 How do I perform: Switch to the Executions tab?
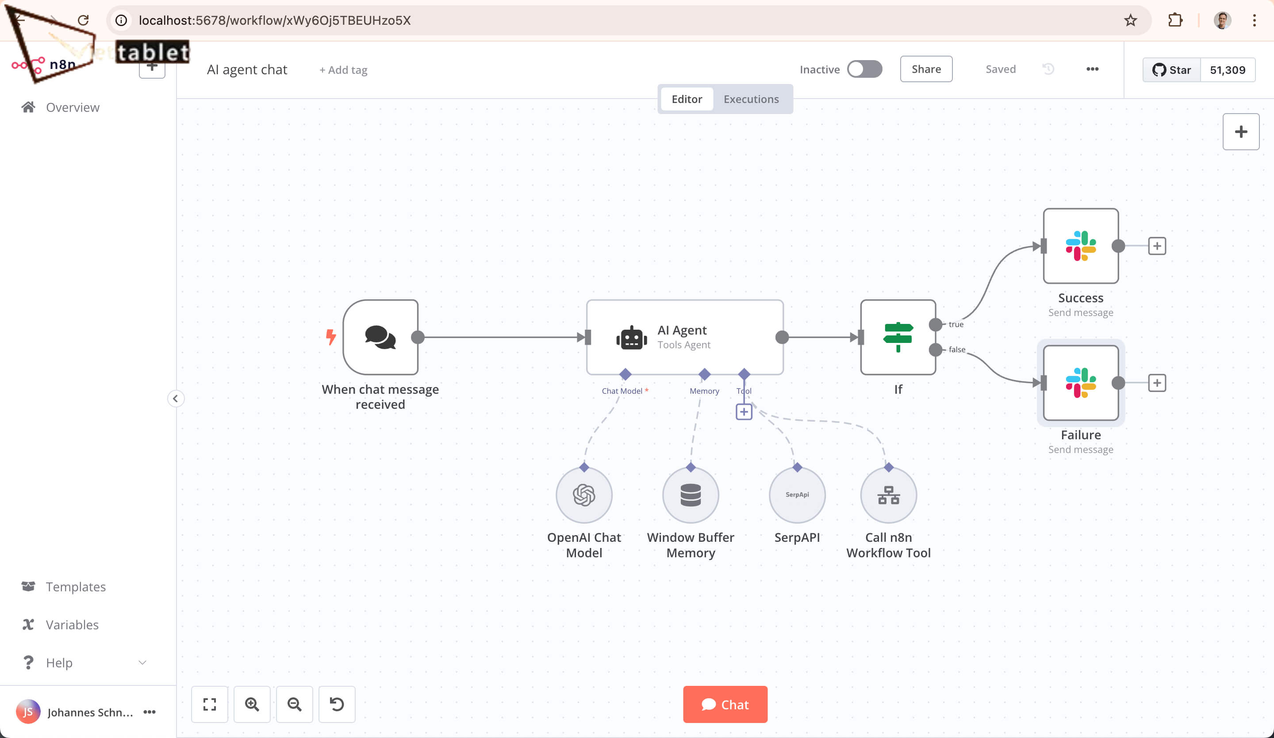click(751, 99)
